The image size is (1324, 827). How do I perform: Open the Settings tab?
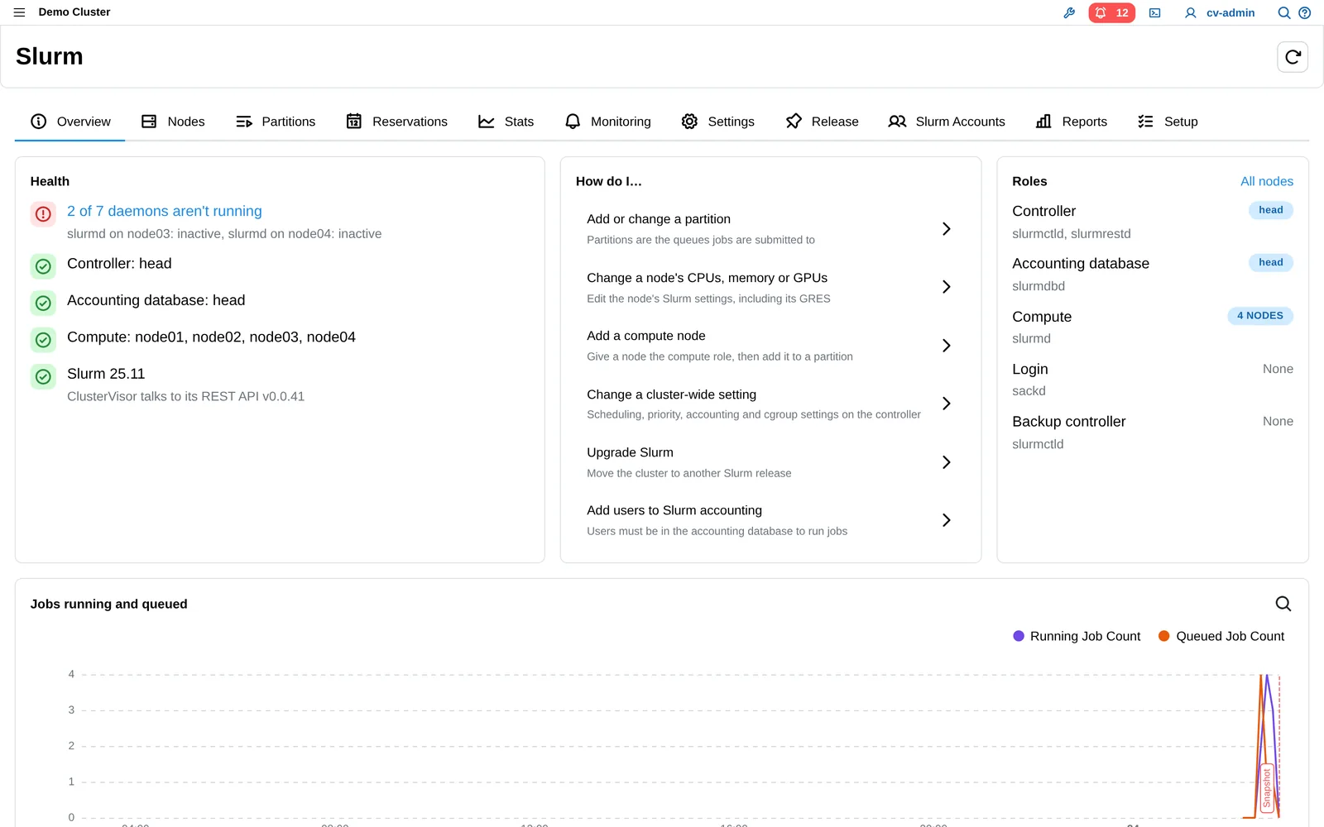(718, 122)
